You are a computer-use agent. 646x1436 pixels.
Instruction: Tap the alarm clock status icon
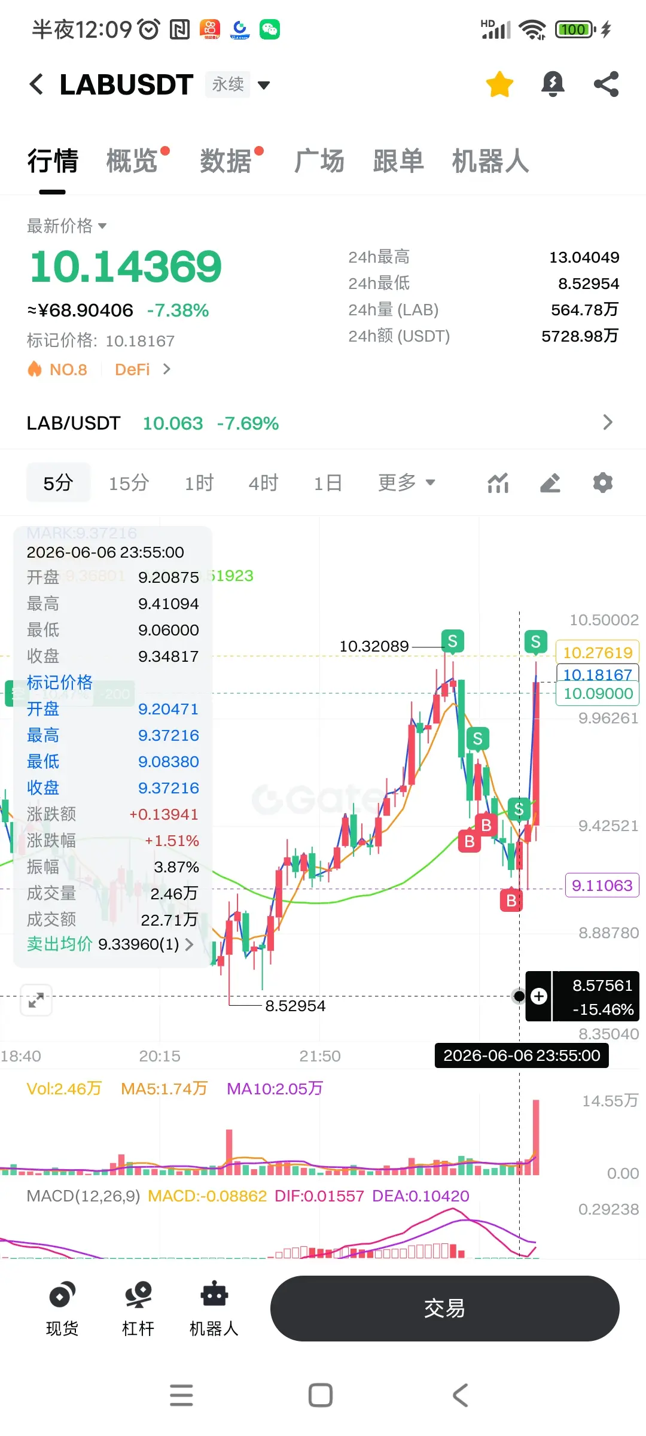coord(149,29)
